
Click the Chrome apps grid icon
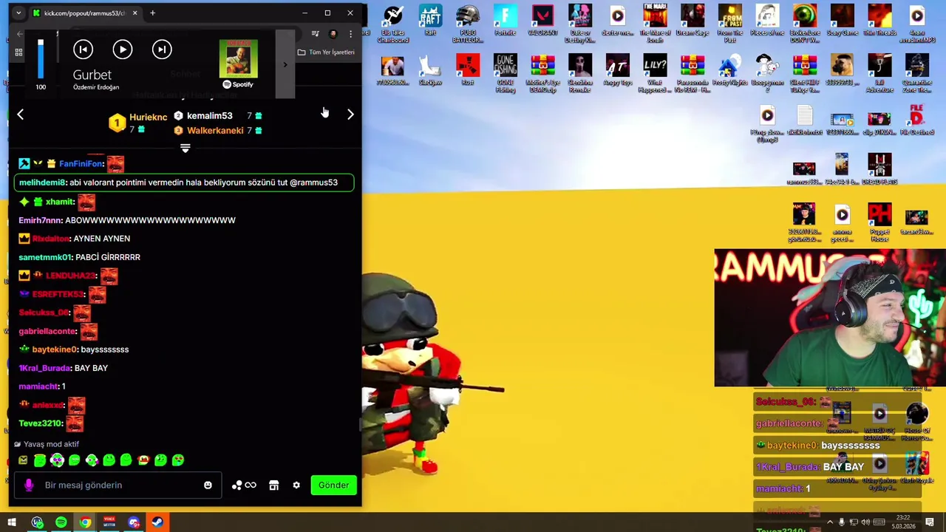point(18,52)
